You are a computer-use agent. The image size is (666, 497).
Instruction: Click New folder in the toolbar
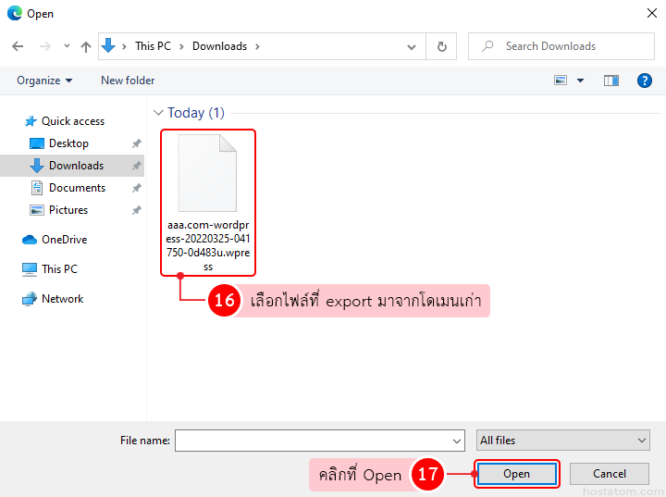click(128, 81)
